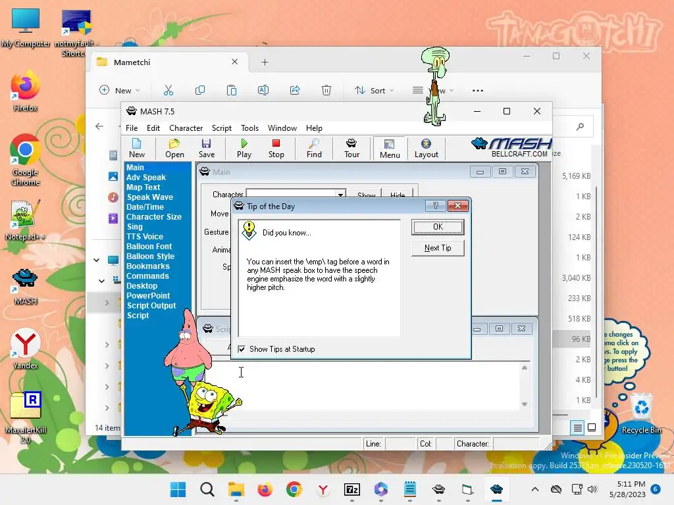
Task: Select Desktop in the side menu
Action: (142, 286)
